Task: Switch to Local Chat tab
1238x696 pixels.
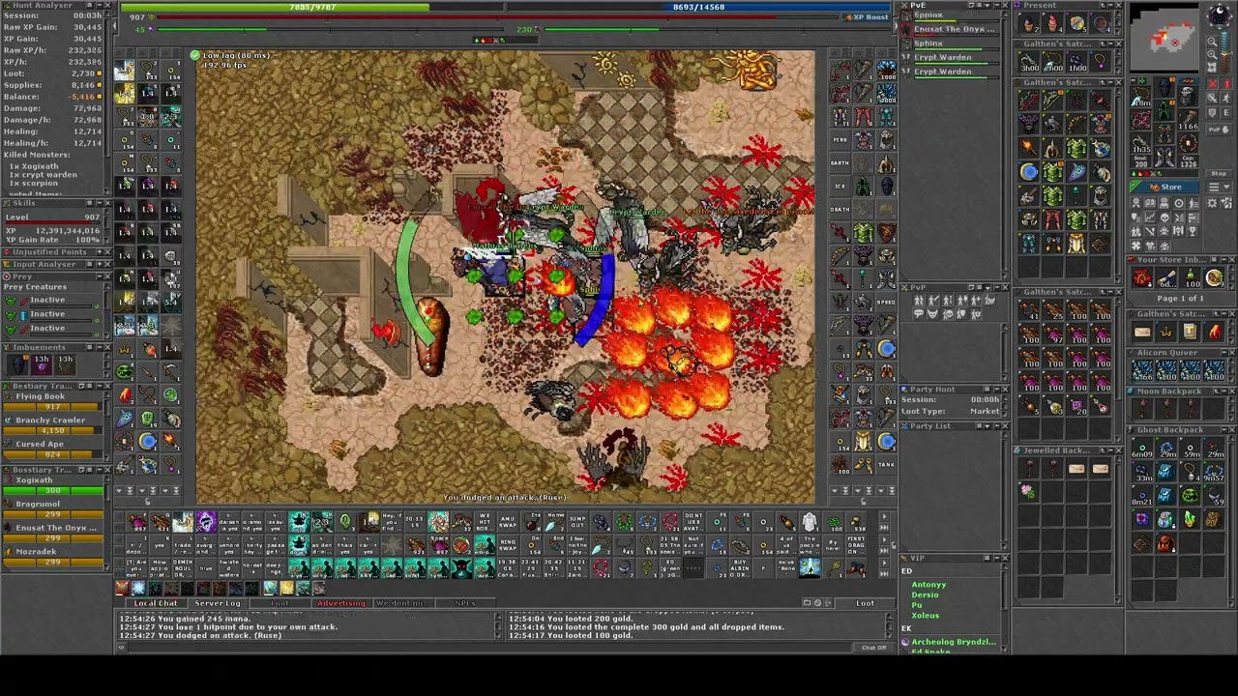Action: [156, 603]
